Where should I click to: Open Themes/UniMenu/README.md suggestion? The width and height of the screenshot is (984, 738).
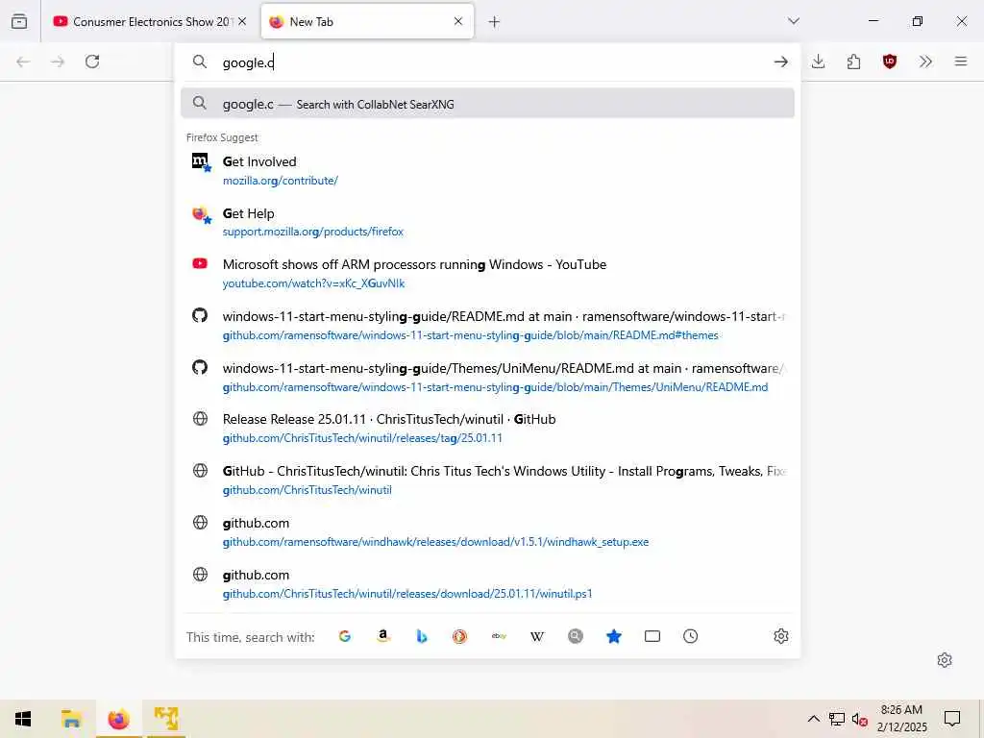click(x=487, y=377)
